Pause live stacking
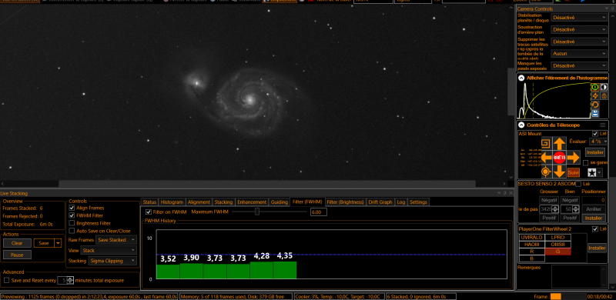616x300 pixels. click(x=17, y=255)
